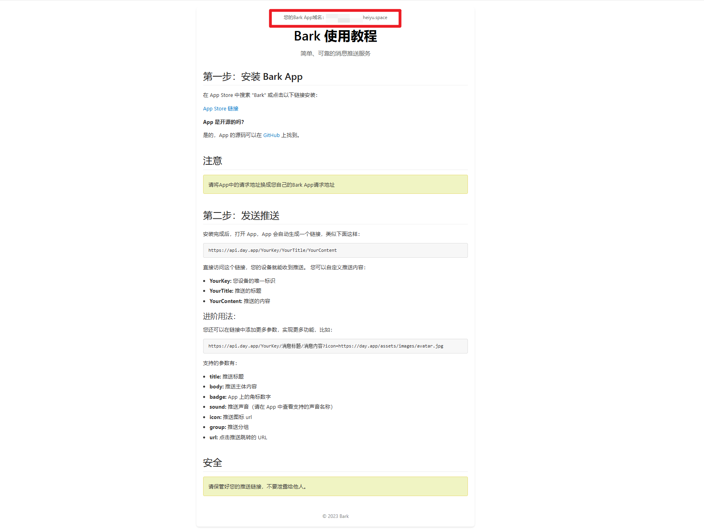Open the GitHub source code link
The image size is (704, 531).
click(272, 135)
